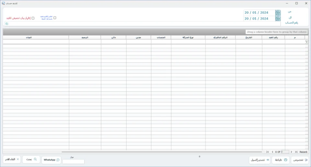Increment the 'الى' to-date spinner up

(277, 18)
